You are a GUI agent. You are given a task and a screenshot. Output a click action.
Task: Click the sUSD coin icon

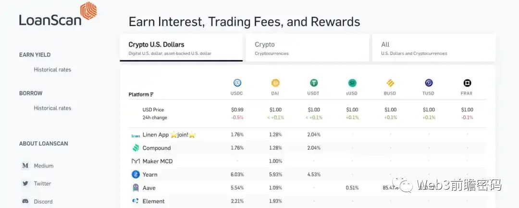(352, 83)
